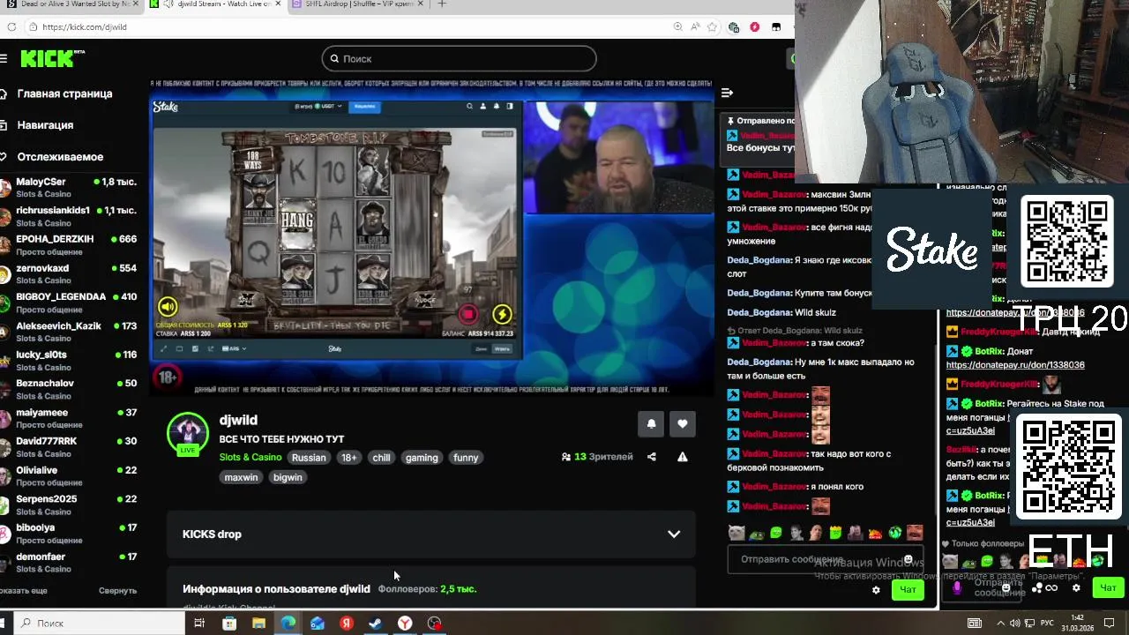Switch to SHFL Airdrop Shuffle browser tab

tap(357, 4)
